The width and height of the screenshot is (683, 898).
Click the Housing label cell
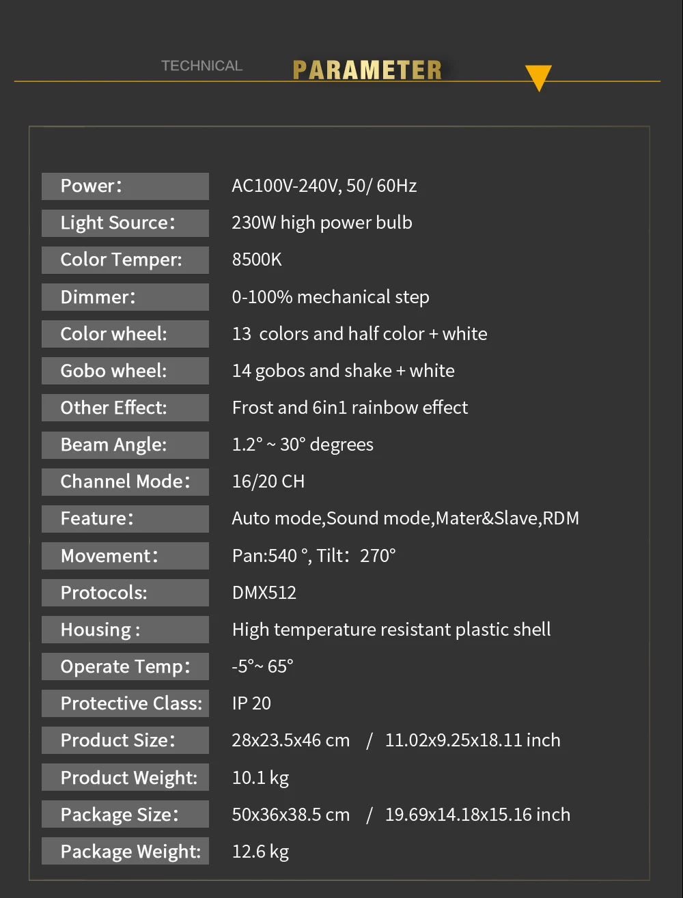pyautogui.click(x=125, y=630)
